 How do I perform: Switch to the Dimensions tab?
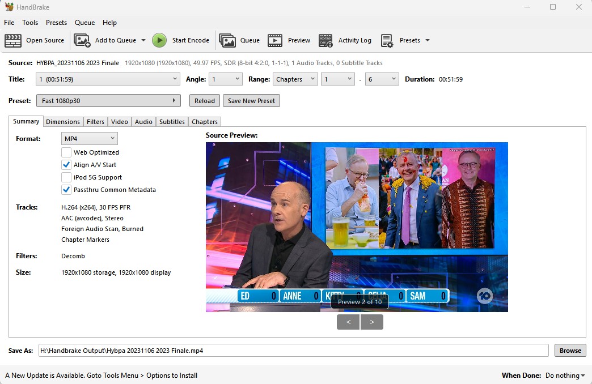tap(63, 122)
